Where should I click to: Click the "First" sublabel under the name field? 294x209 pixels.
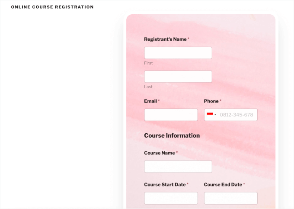tap(148, 63)
